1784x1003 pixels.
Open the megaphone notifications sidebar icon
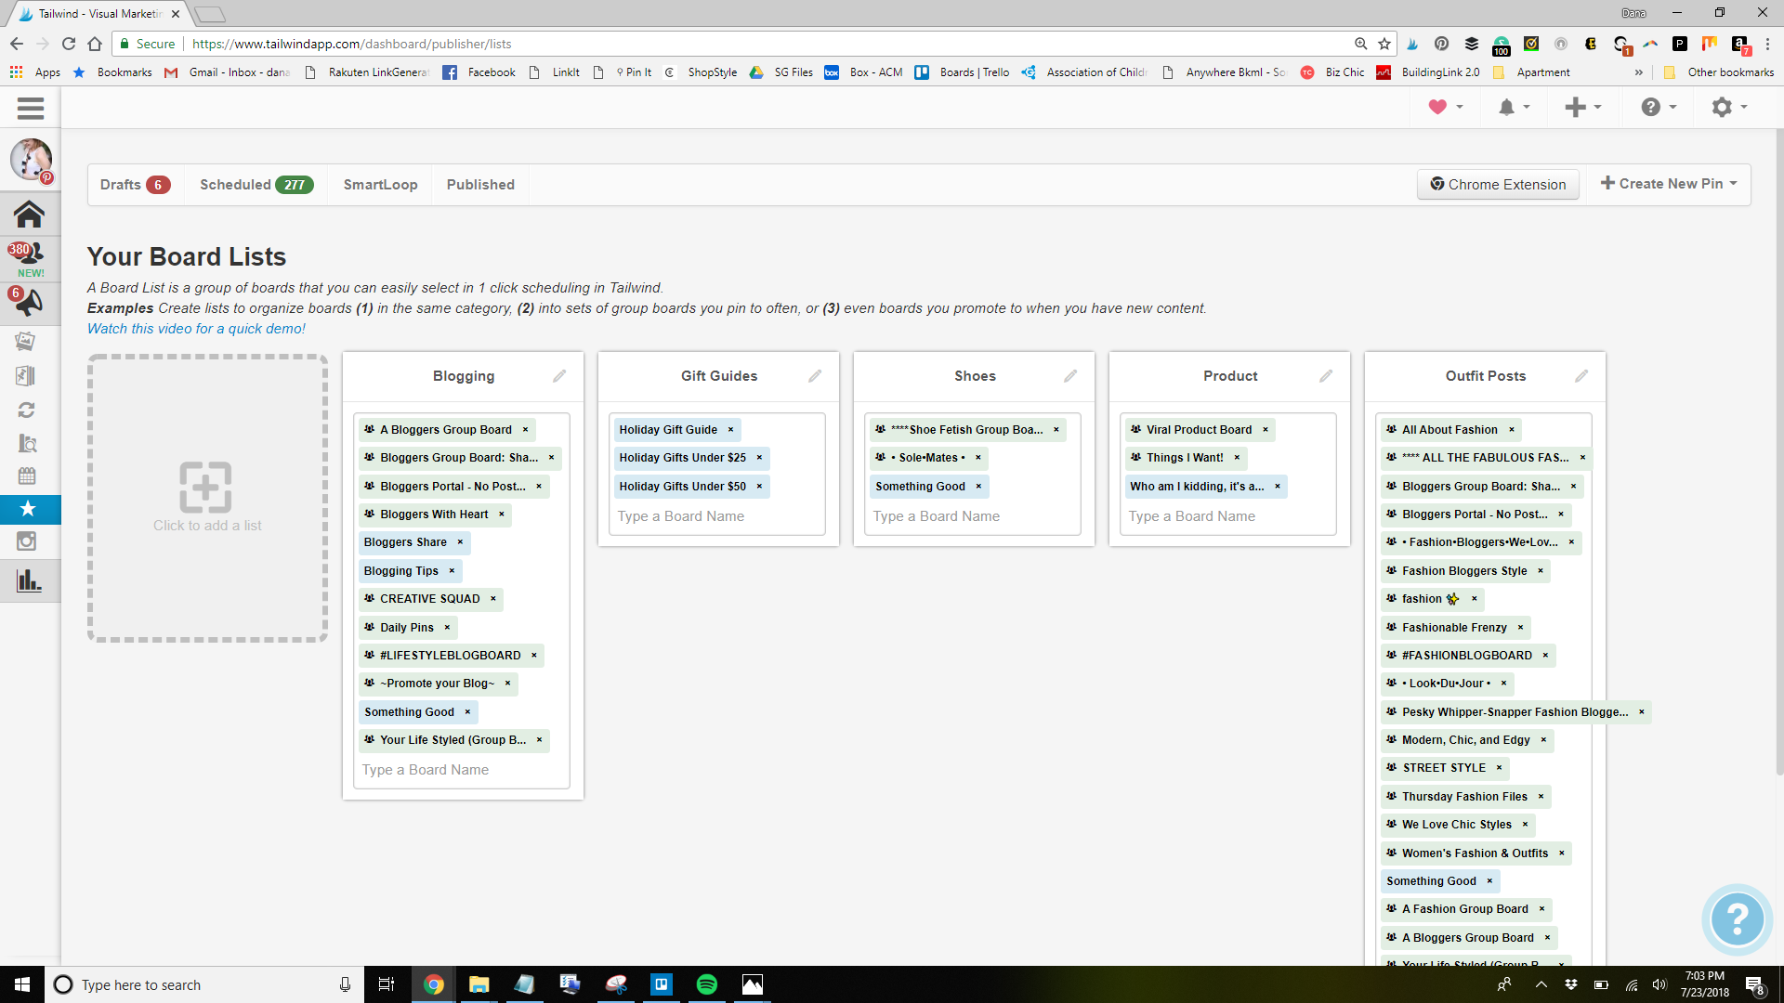click(x=28, y=302)
